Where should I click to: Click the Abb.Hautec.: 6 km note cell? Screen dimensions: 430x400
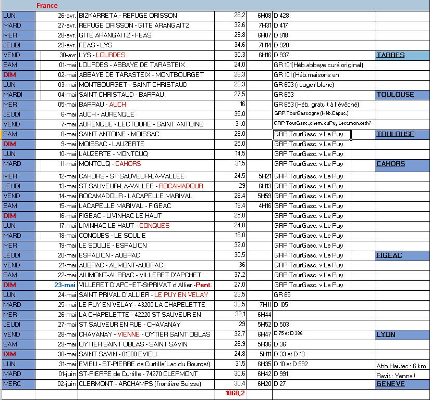(x=401, y=366)
